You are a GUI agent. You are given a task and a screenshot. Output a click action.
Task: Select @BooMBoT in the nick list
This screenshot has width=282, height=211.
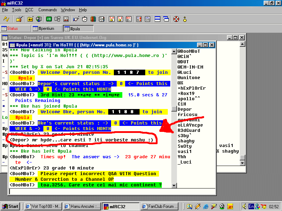(x=189, y=51)
